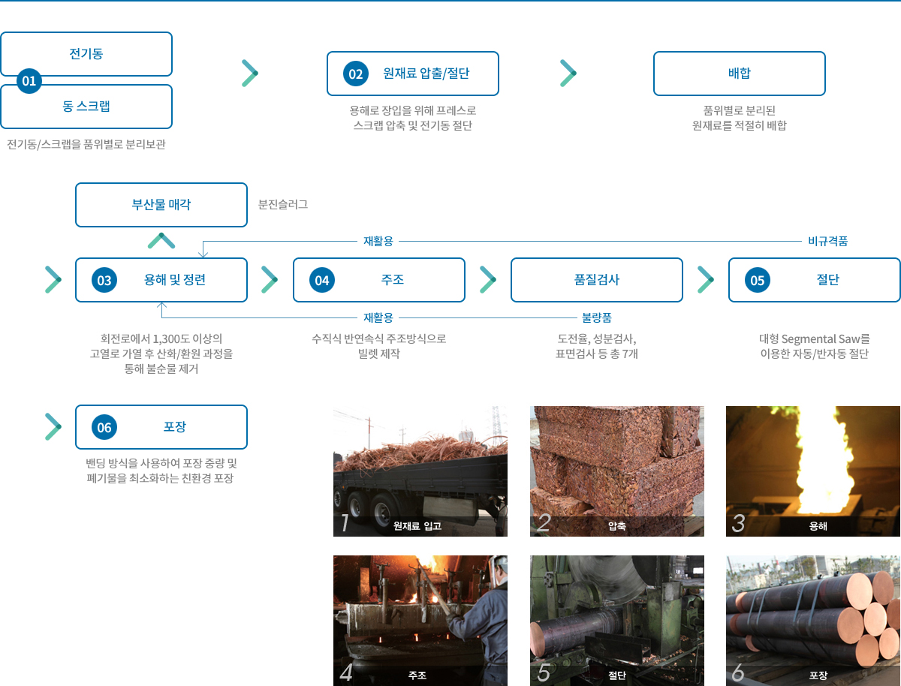Image resolution: width=901 pixels, height=686 pixels.
Task: Click the 01 step number badge
Action: tap(29, 81)
